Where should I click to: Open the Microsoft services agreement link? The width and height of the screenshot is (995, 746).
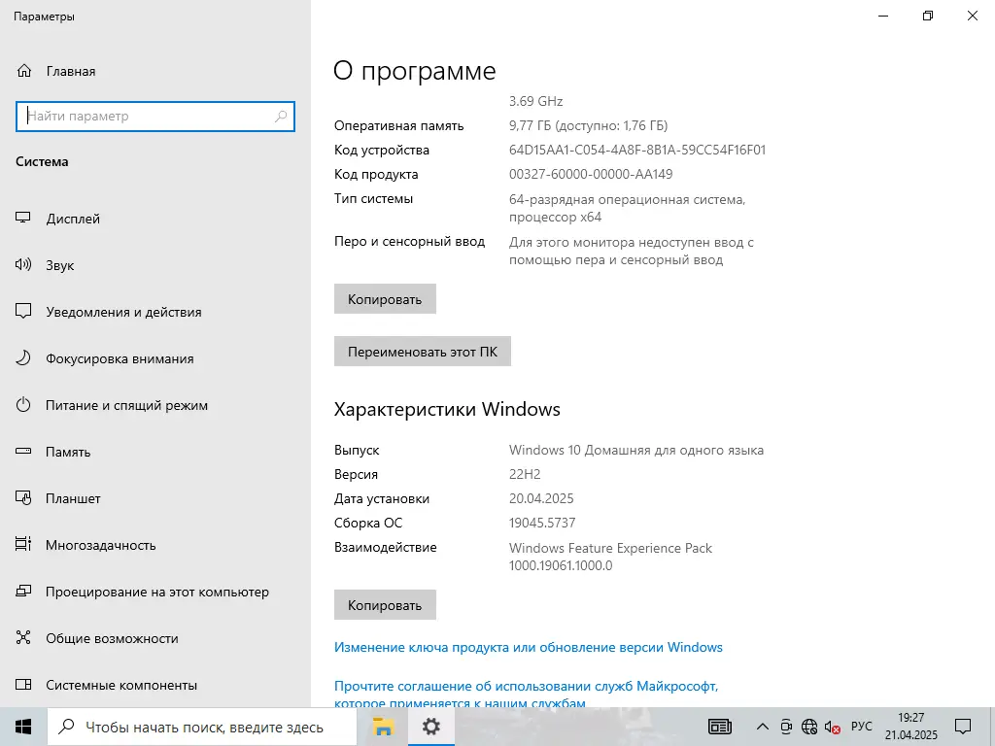pos(526,694)
